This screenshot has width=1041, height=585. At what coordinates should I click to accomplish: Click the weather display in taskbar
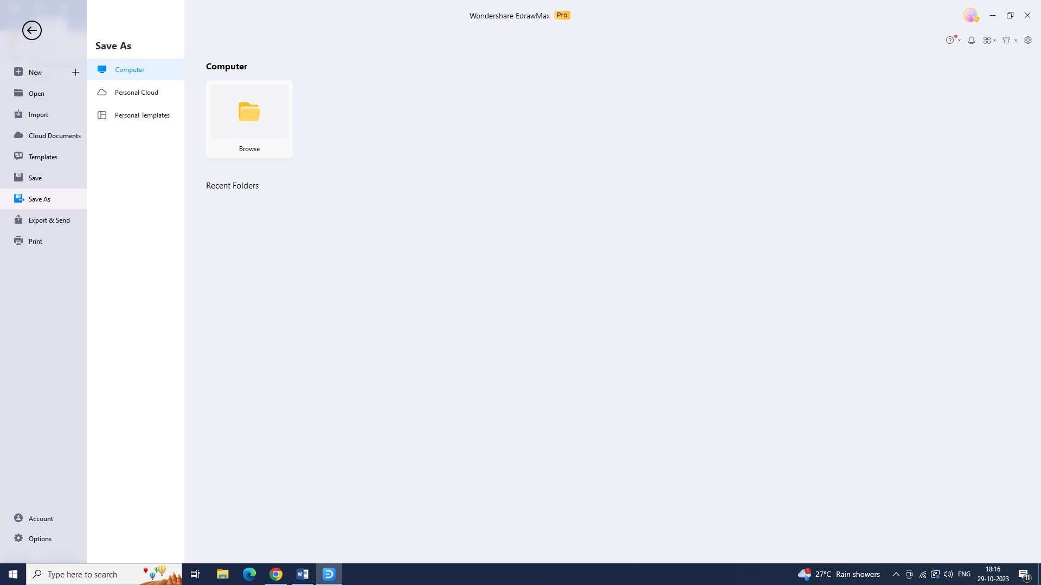coord(839,574)
